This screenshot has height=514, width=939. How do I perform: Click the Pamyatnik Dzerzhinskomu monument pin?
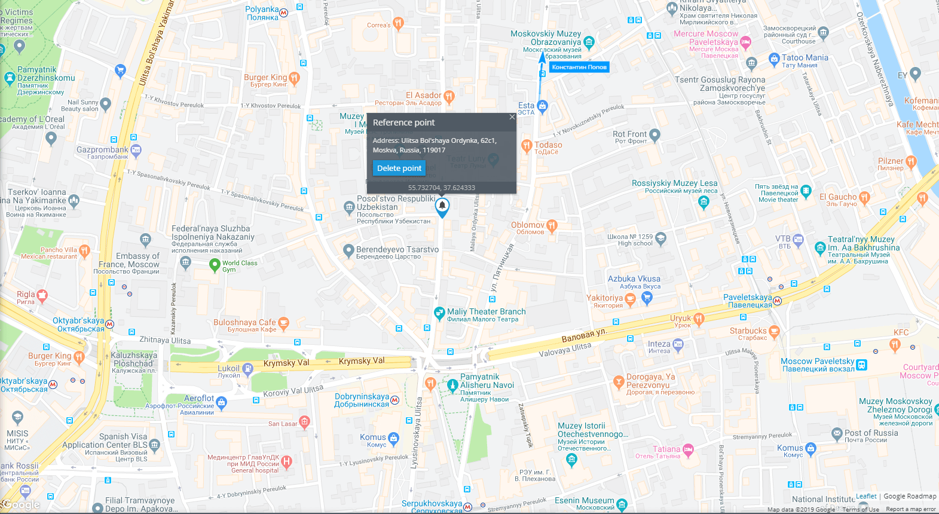pyautogui.click(x=9, y=78)
